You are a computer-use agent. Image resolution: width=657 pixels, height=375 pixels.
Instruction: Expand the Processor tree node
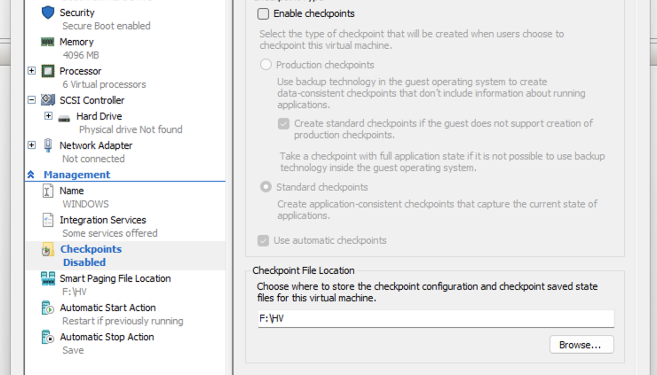pos(31,71)
